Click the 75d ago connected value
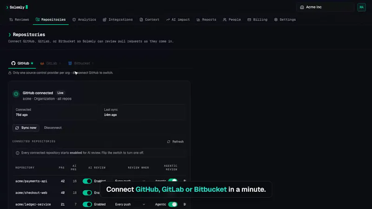This screenshot has width=372, height=209. pyautogui.click(x=21, y=115)
